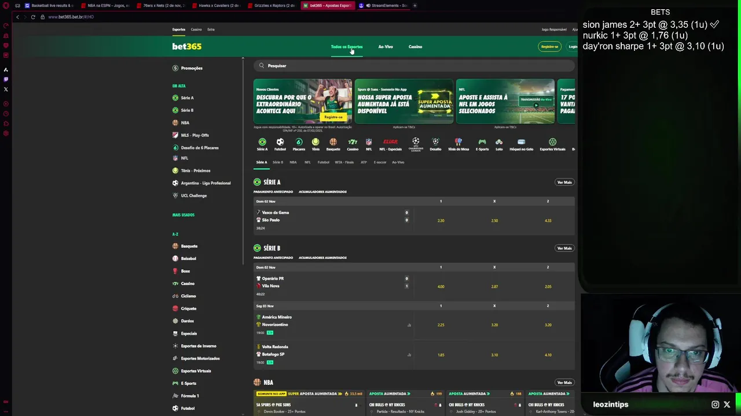Click the Instagram icon on the overlay

[x=715, y=404]
